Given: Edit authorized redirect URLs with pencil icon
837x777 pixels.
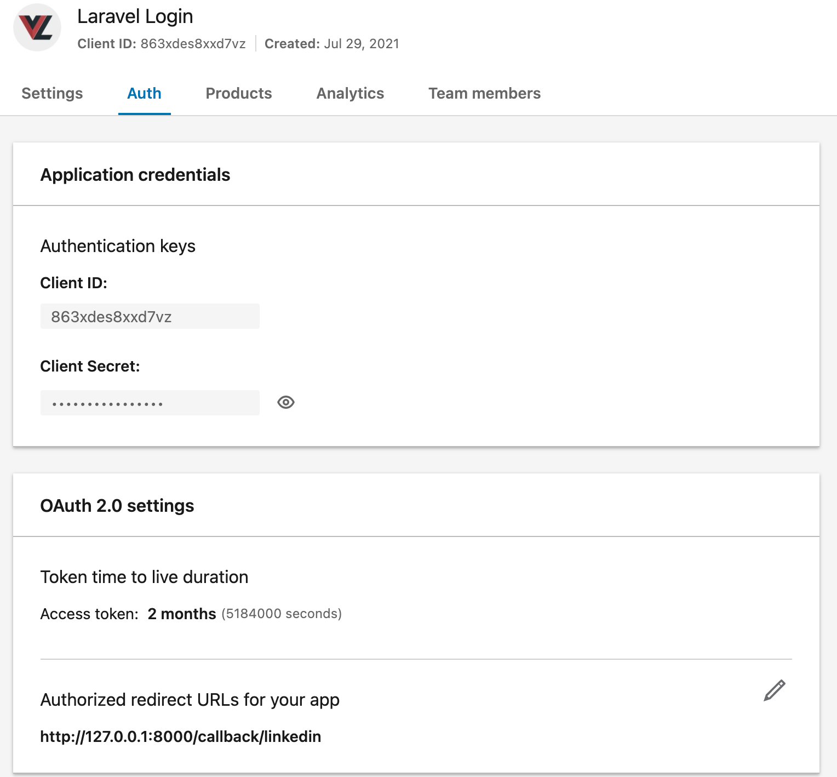Looking at the screenshot, I should pos(775,690).
